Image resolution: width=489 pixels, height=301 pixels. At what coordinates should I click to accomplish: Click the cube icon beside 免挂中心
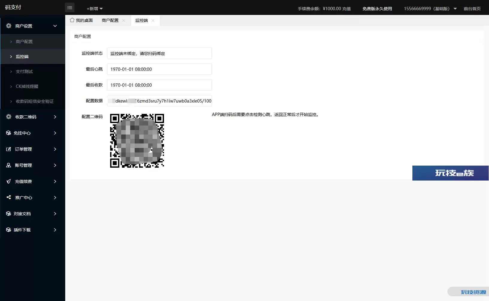pos(8,133)
